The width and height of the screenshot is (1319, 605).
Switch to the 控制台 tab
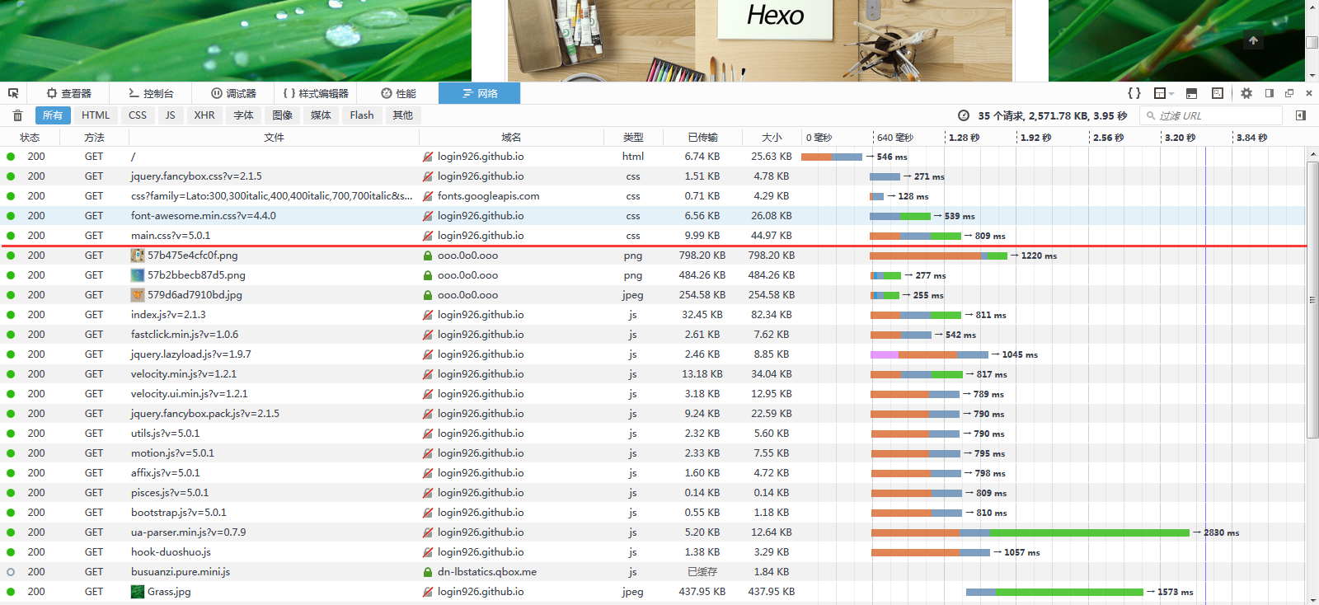pyautogui.click(x=151, y=93)
